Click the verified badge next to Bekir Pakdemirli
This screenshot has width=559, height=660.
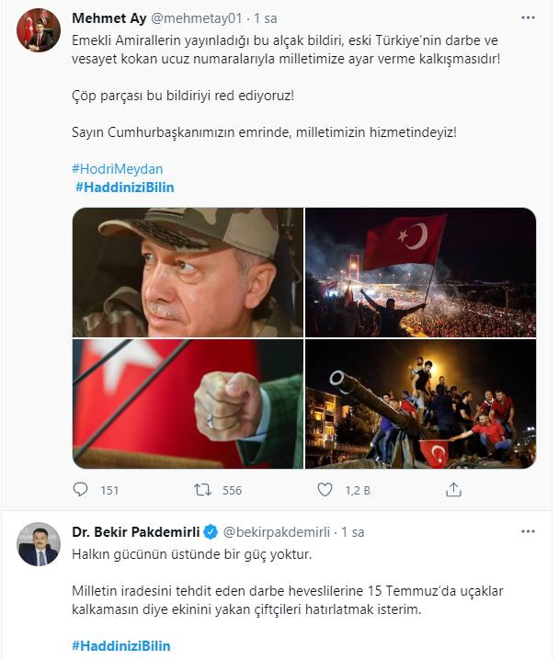tap(209, 532)
